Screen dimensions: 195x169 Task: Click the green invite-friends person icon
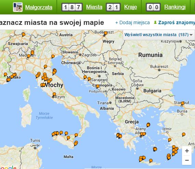(x=155, y=22)
